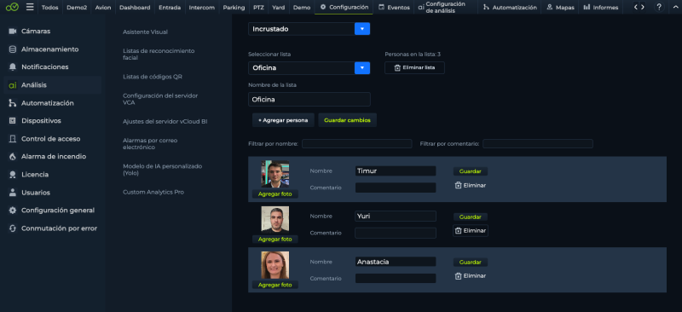Click Yuri's photo thumbnail
Screen dimensions: 682x312
tap(275, 219)
